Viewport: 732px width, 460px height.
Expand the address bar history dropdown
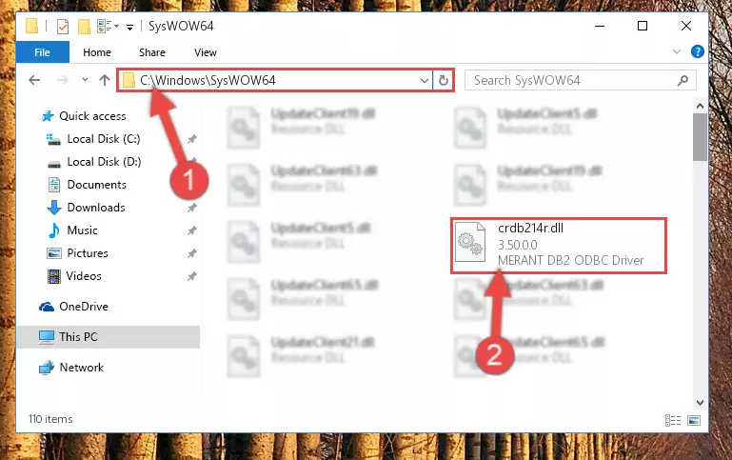click(x=424, y=80)
